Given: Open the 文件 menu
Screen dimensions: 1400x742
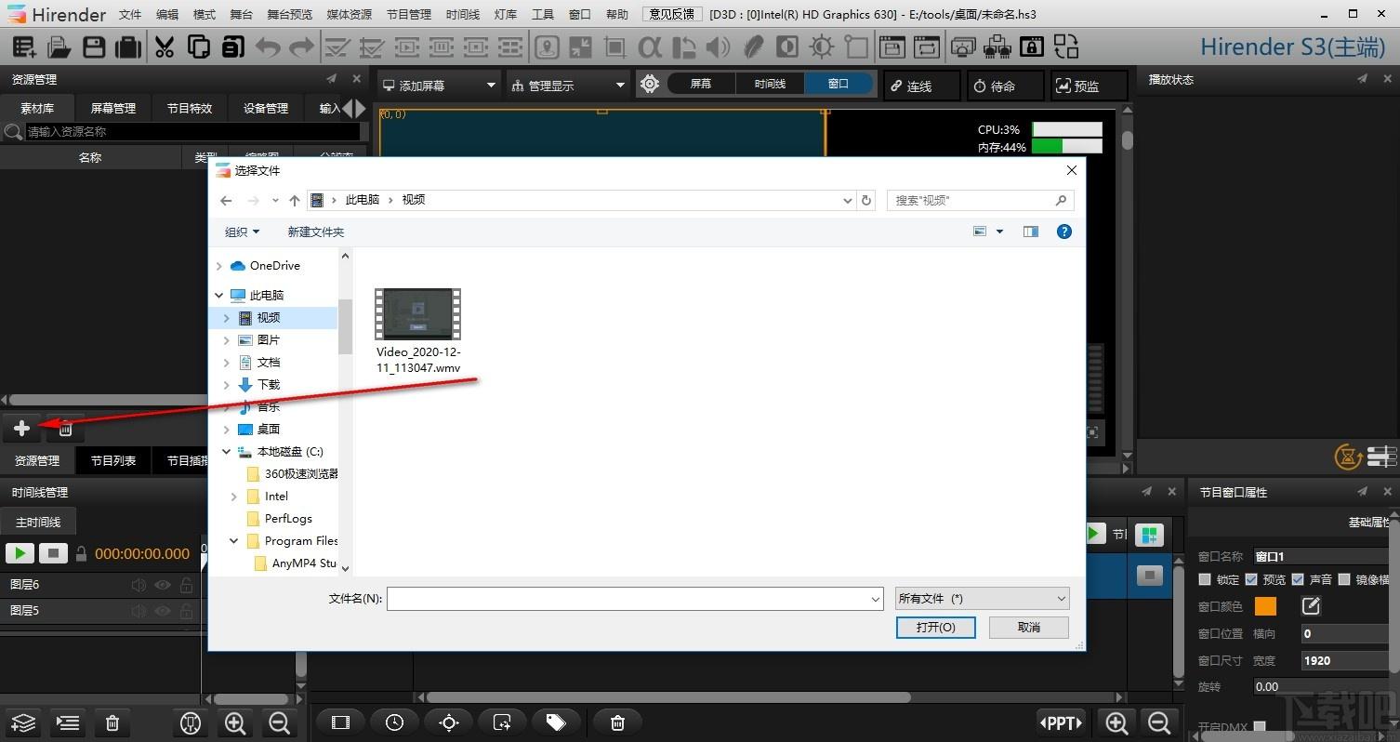Looking at the screenshot, I should click(x=130, y=14).
